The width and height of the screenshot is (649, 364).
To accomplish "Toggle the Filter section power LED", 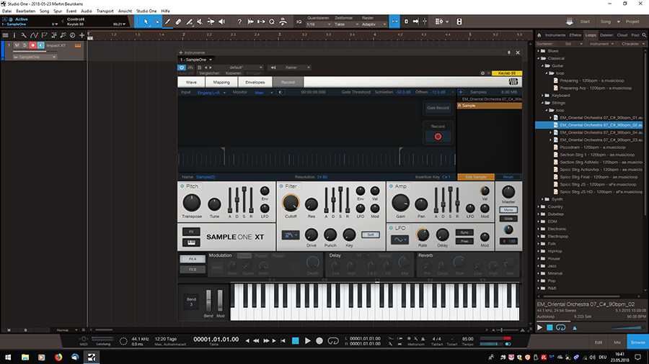I will pyautogui.click(x=281, y=186).
